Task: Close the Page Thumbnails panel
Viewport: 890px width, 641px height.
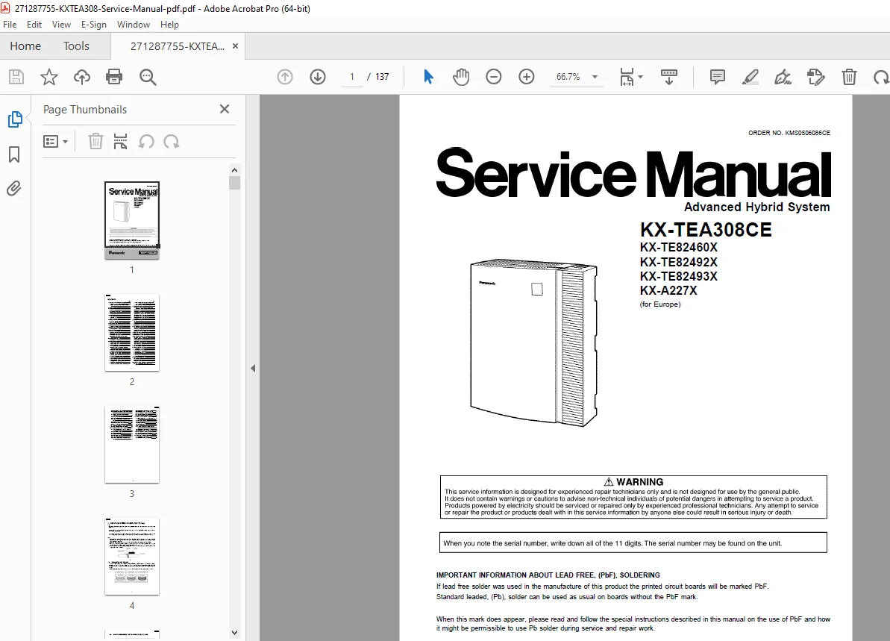Action: coord(225,109)
